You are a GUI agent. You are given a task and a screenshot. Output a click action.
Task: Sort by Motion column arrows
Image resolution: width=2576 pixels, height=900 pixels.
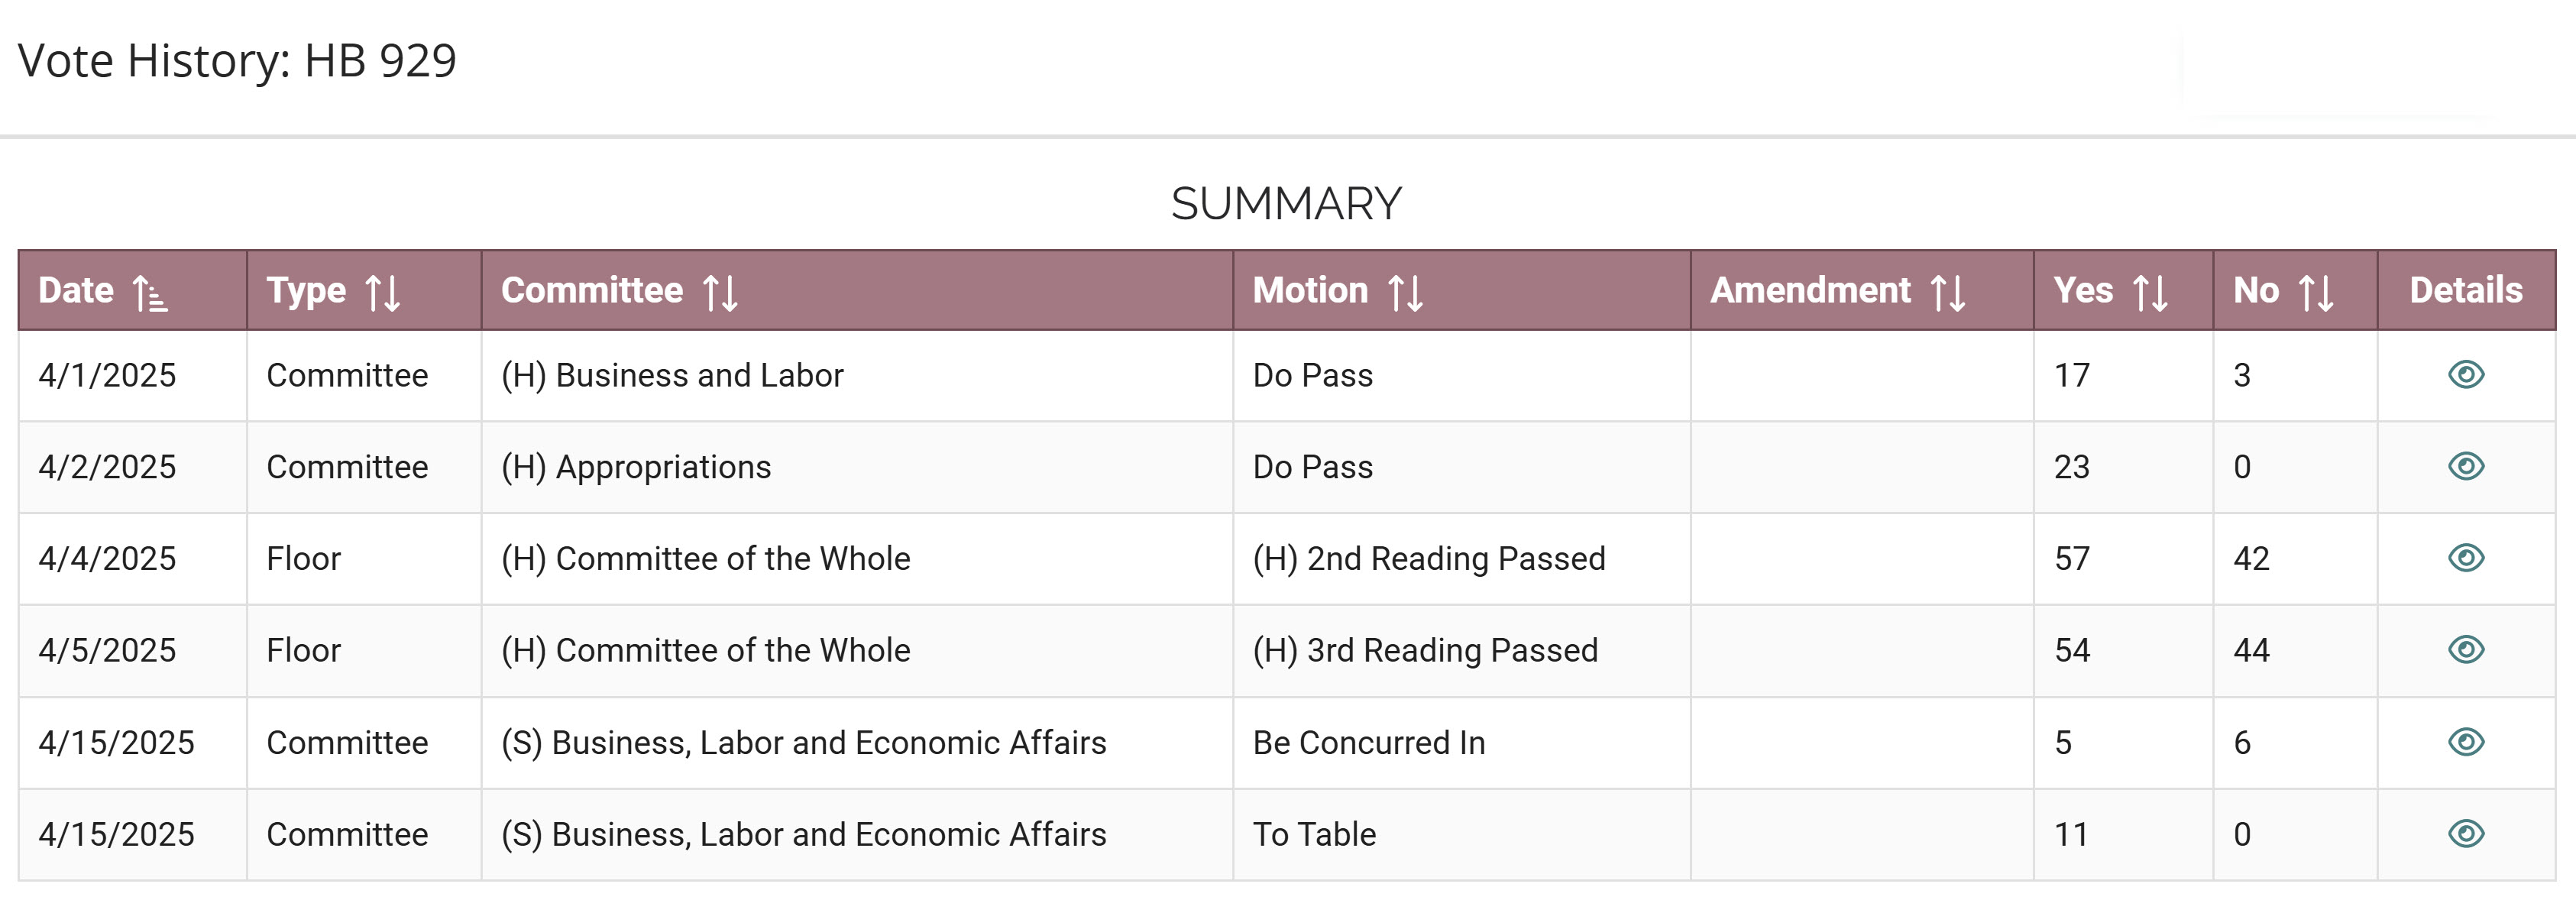pyautogui.click(x=1405, y=292)
